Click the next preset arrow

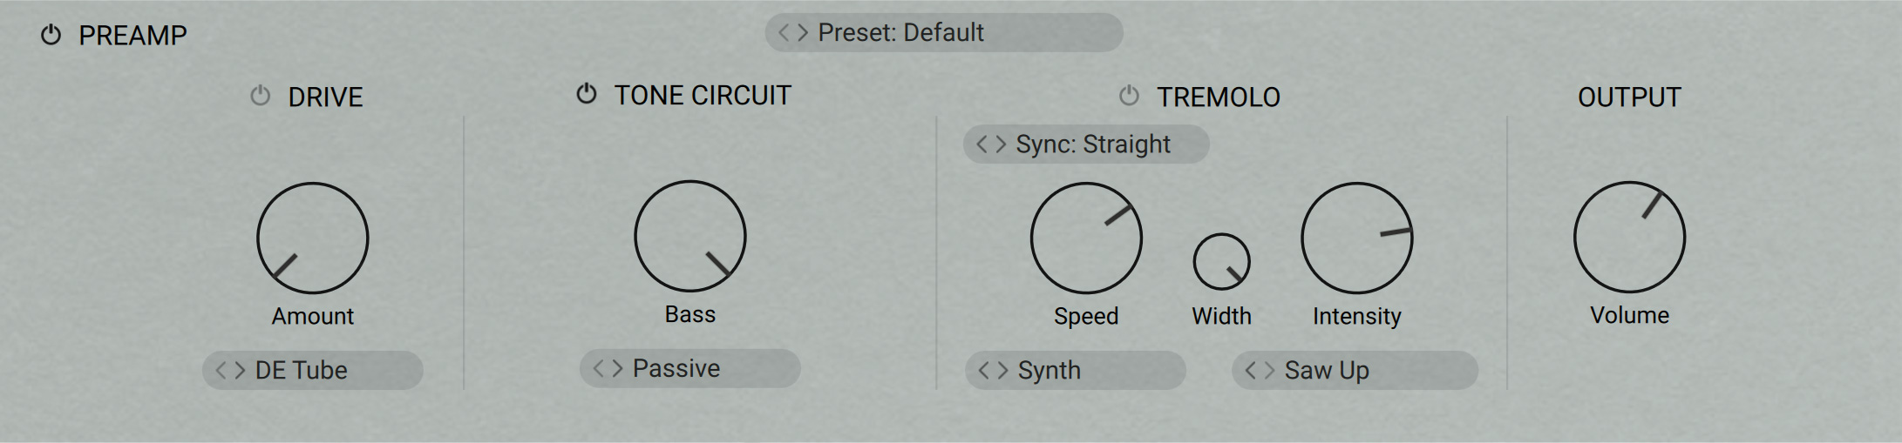point(803,33)
